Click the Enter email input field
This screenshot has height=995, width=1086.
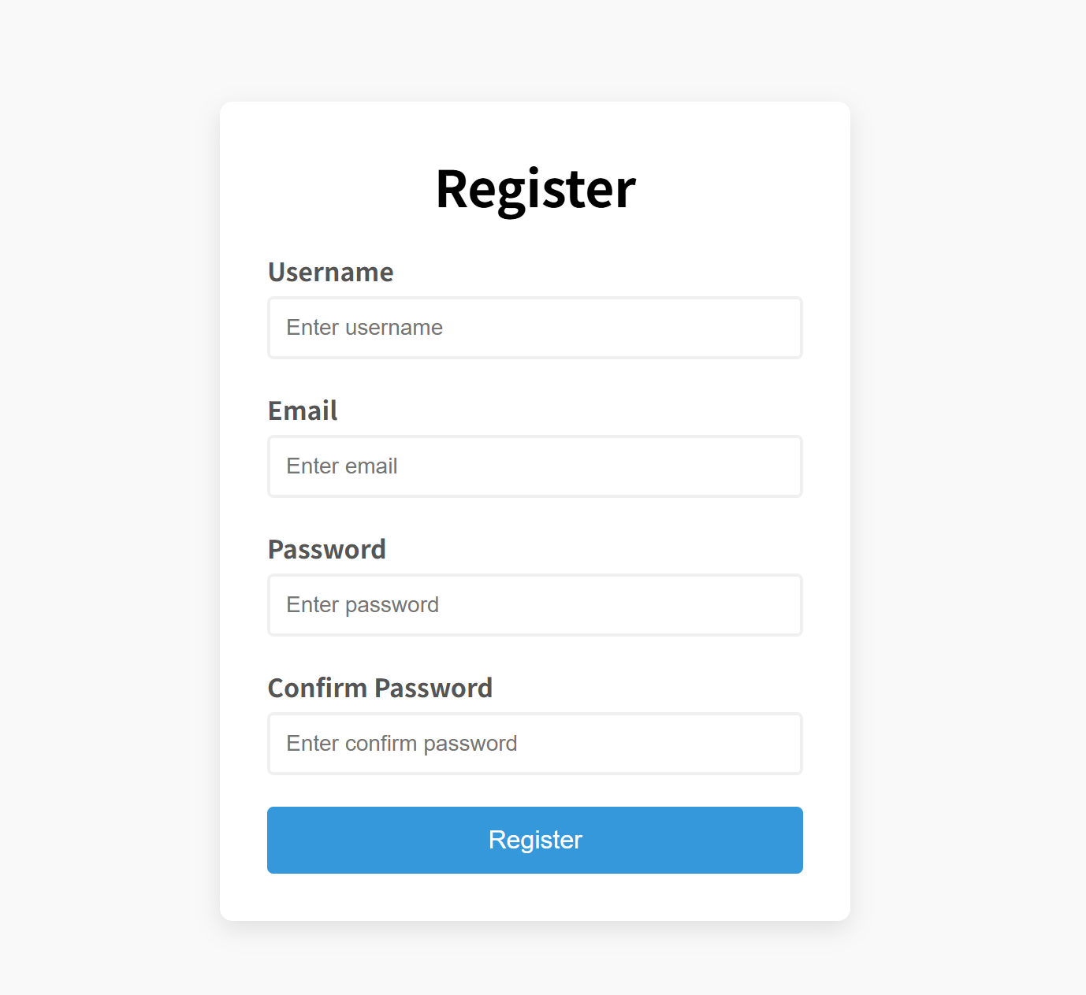tap(534, 466)
